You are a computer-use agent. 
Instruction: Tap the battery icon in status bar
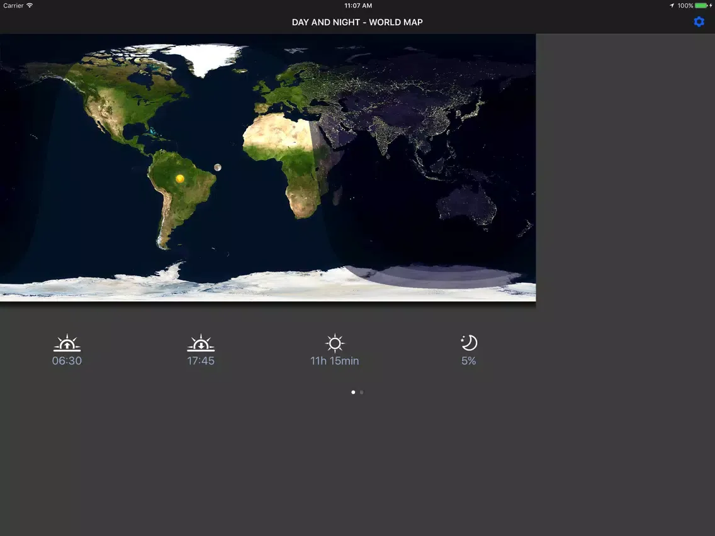(x=702, y=6)
